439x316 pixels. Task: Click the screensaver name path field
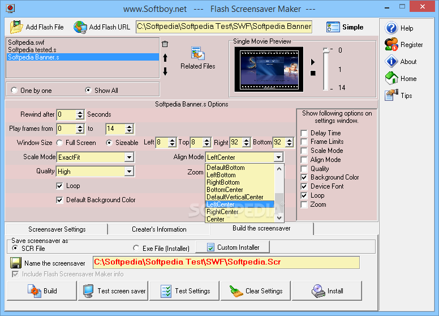(x=226, y=263)
